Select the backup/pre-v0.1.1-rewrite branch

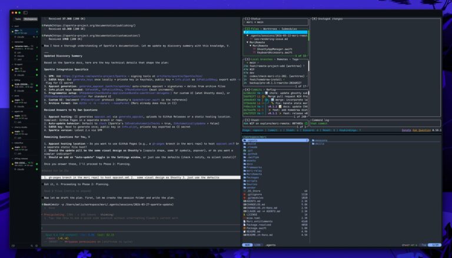coord(276,83)
